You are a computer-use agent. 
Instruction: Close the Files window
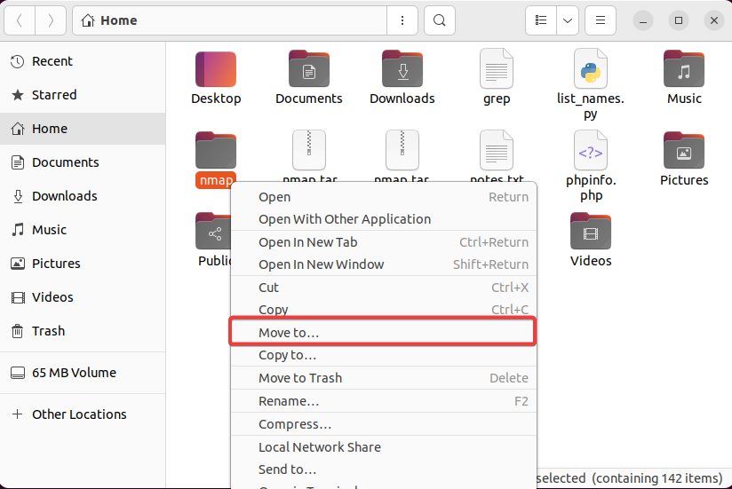(x=714, y=20)
